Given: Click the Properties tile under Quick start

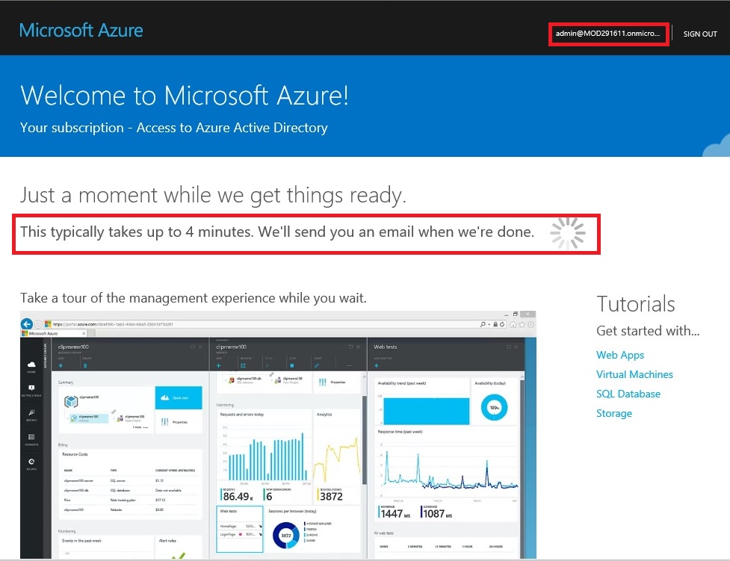Looking at the screenshot, I should pos(179,421).
